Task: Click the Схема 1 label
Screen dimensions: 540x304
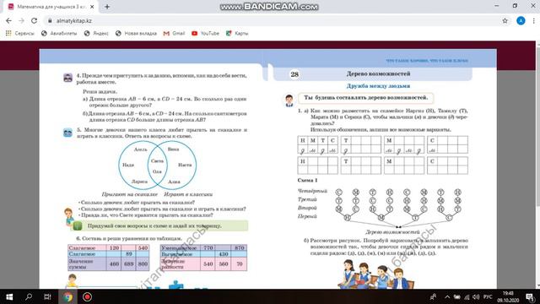Action: click(x=307, y=180)
